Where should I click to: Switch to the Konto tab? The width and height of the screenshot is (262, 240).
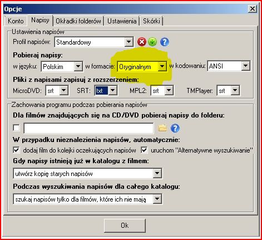click(x=16, y=21)
